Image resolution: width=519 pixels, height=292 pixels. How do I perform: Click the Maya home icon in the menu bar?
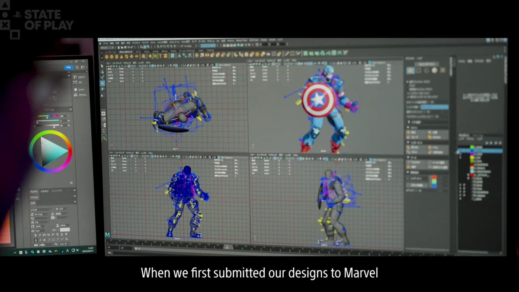coord(99,43)
